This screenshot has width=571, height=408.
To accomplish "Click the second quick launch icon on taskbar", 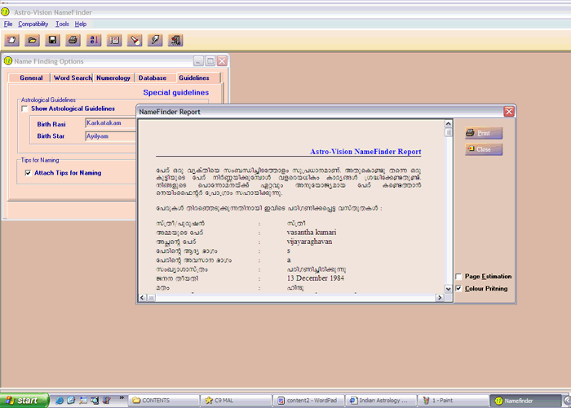I will tap(71, 401).
